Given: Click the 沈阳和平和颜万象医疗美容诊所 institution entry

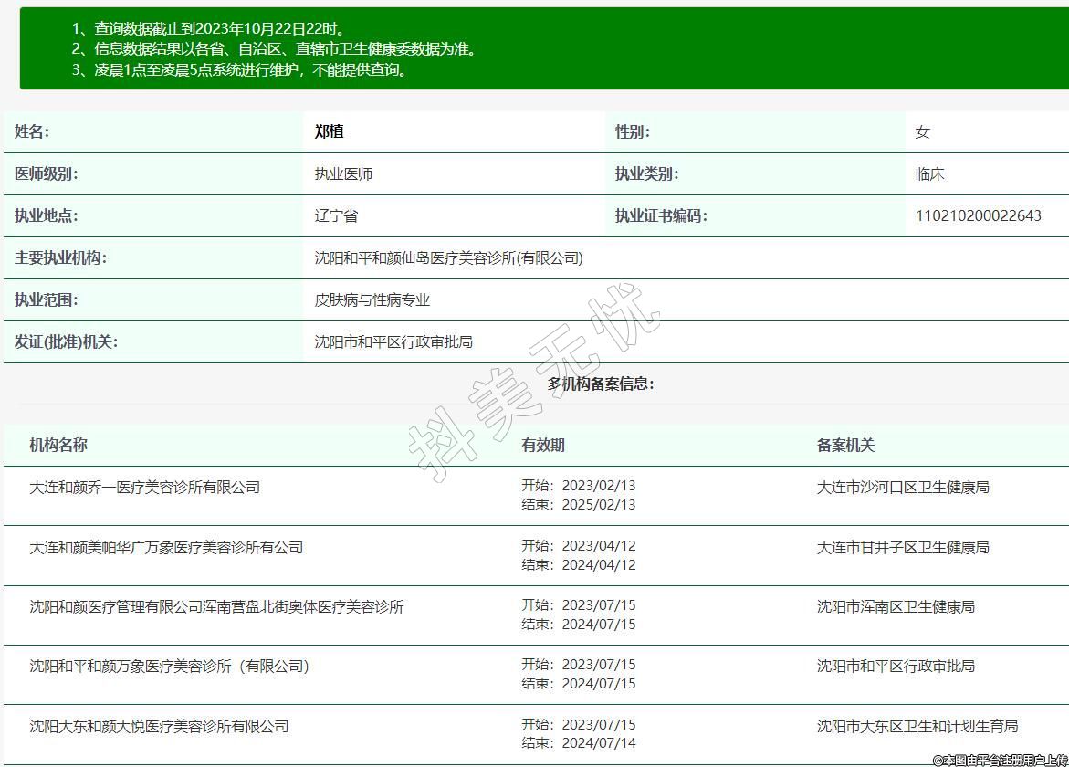Looking at the screenshot, I should 169,666.
